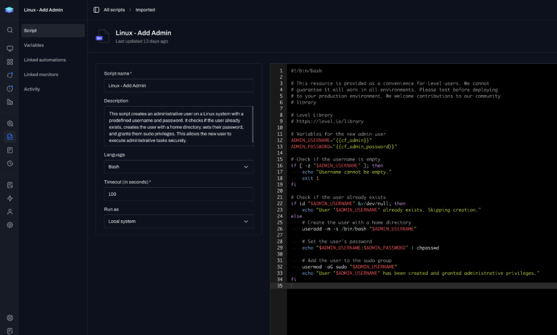Open the bar chart reports icon
Viewport: 557px width, 335px height.
pyautogui.click(x=10, y=102)
